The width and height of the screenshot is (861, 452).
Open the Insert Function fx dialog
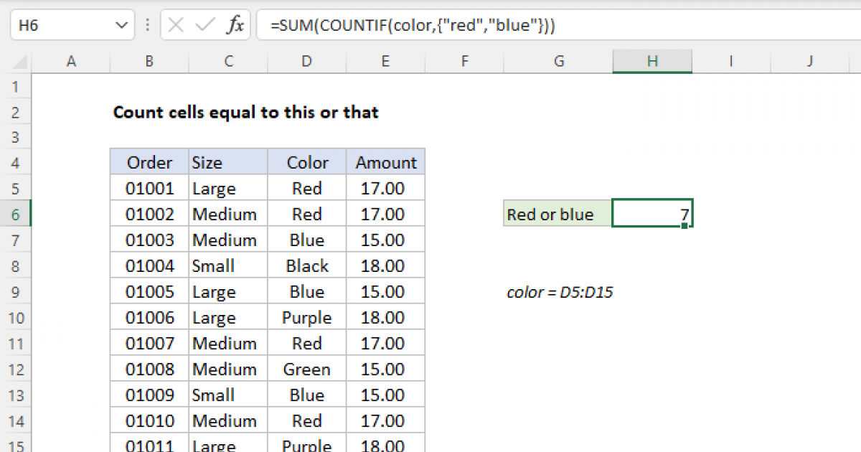pos(235,26)
